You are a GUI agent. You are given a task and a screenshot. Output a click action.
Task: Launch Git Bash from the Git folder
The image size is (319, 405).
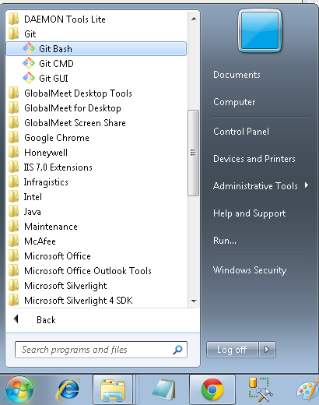coord(96,48)
